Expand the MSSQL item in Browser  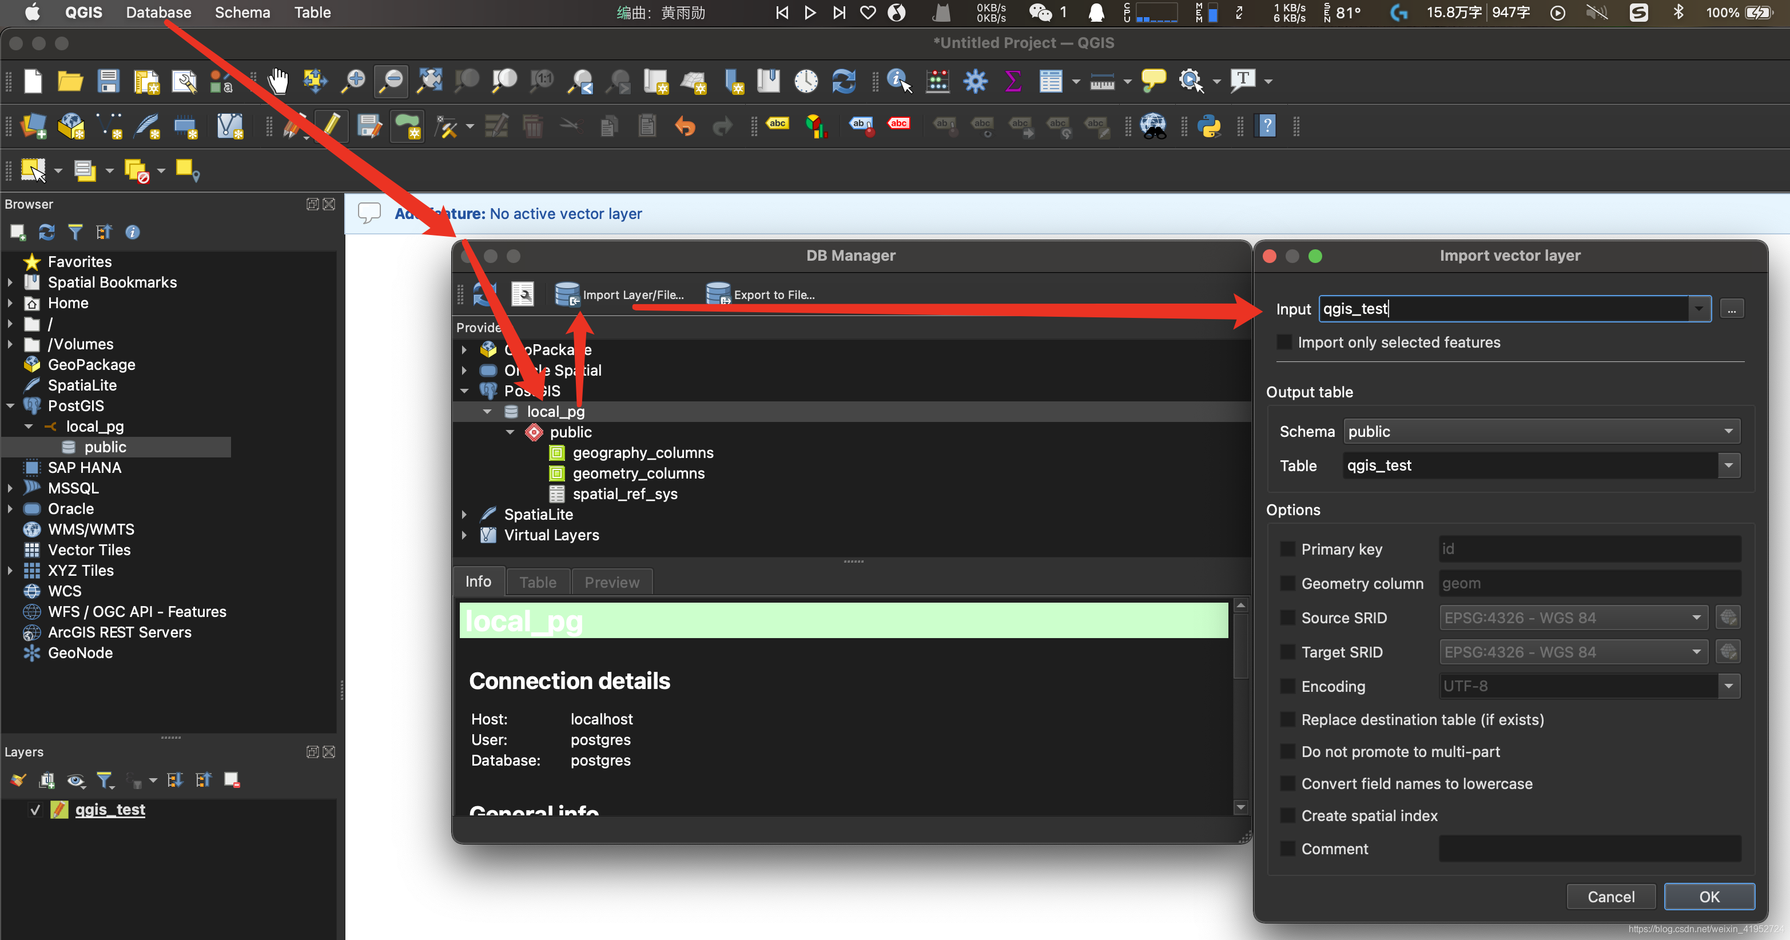10,488
